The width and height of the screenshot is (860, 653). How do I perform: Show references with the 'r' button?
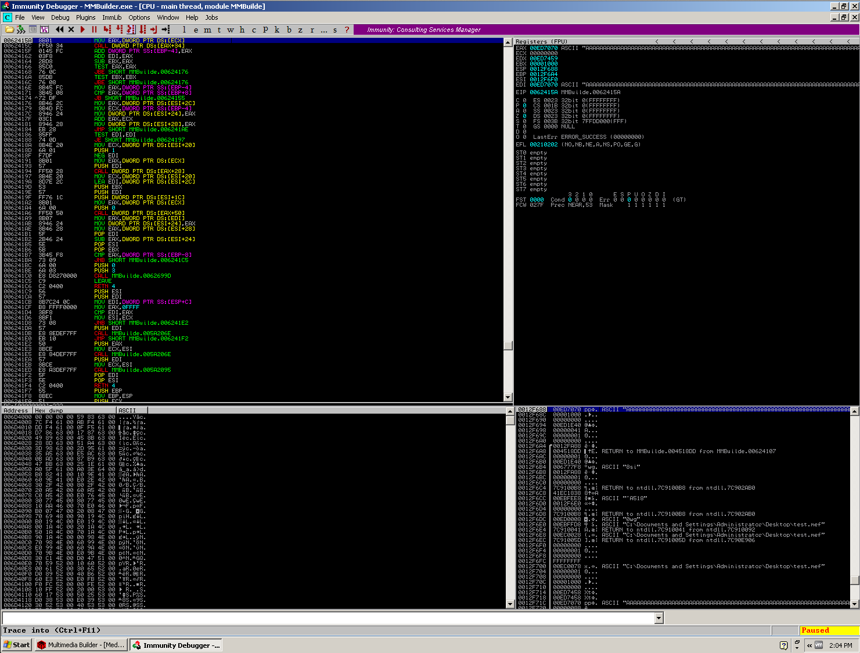(312, 30)
